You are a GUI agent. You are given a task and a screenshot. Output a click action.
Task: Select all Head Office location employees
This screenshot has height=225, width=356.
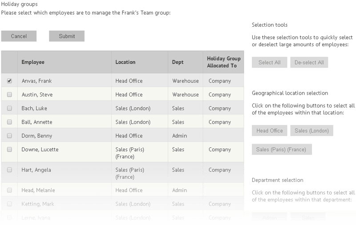pyautogui.click(x=270, y=131)
